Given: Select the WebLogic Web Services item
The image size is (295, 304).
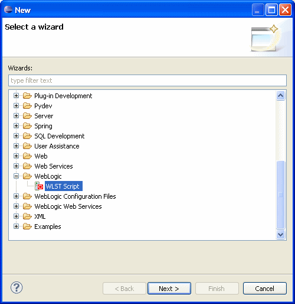Looking at the screenshot, I should click(x=68, y=206).
